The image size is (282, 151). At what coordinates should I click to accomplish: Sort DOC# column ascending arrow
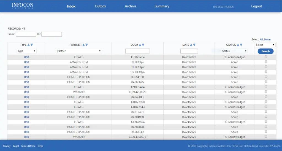pyautogui.click(x=140, y=45)
